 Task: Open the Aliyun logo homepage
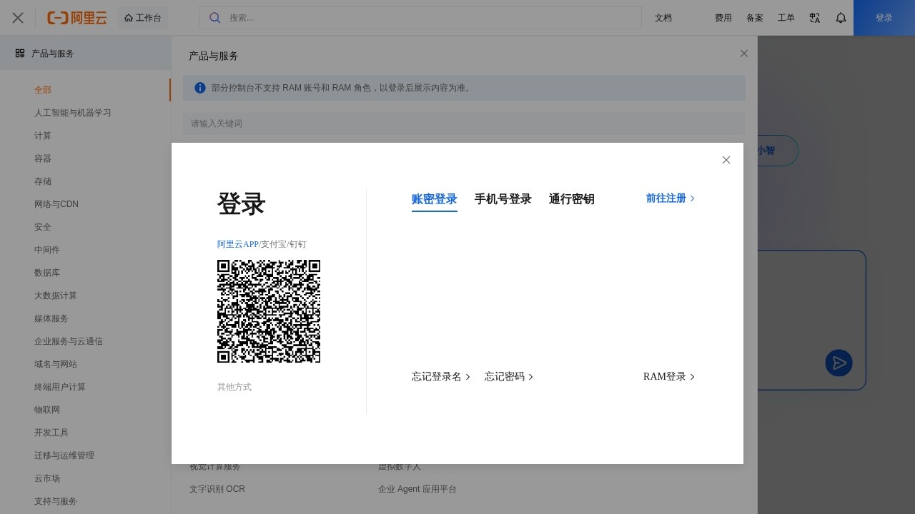[x=77, y=18]
